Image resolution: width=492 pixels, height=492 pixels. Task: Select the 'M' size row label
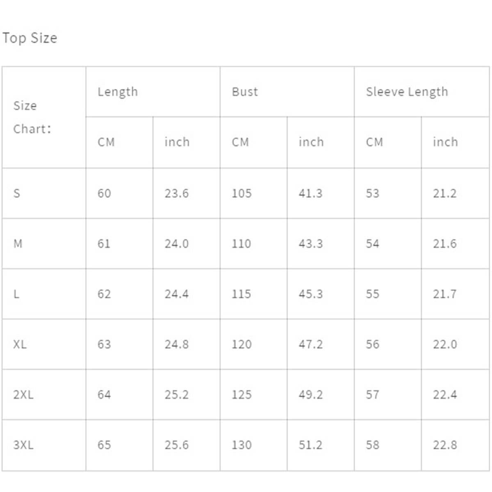tap(18, 244)
